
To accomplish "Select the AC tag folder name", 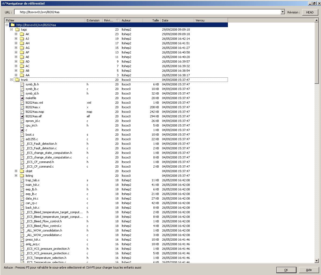I will tap(27, 66).
